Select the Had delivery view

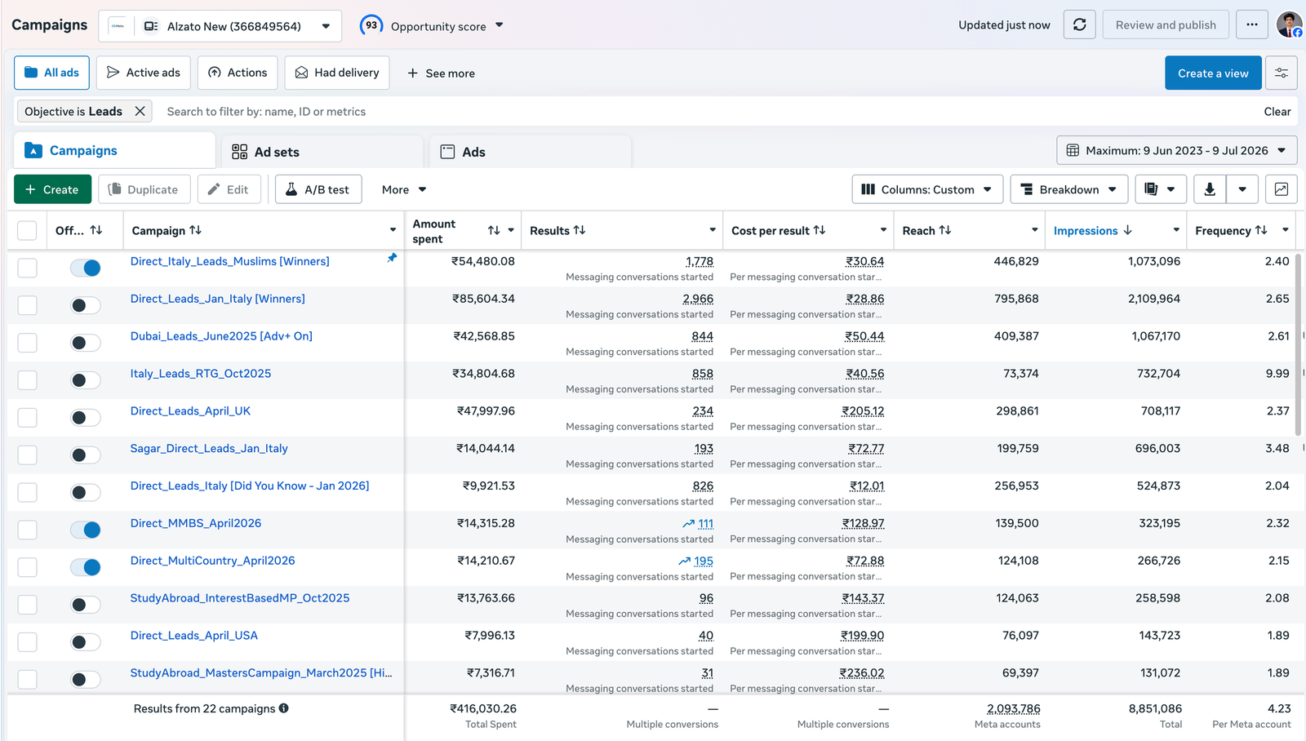[x=337, y=73]
